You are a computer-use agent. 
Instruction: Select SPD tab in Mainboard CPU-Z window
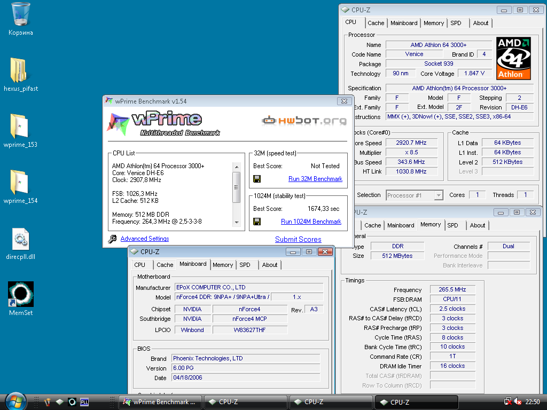[245, 265]
